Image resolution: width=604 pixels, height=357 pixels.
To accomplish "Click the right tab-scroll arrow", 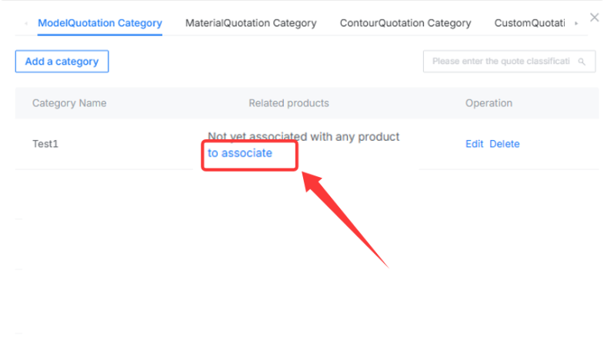I will pos(576,24).
